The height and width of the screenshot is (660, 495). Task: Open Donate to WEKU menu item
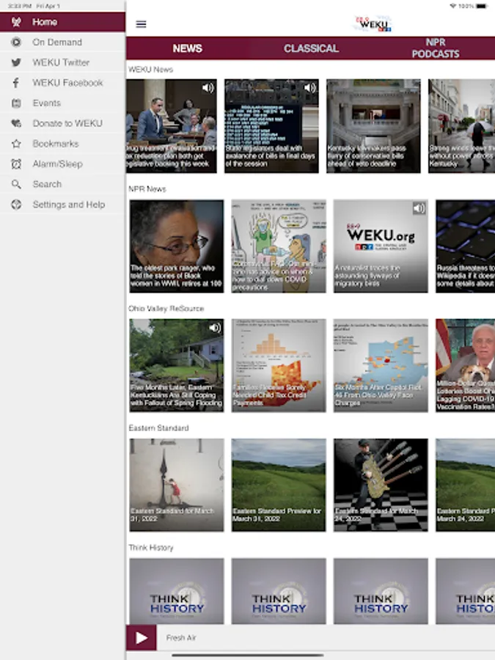click(x=62, y=123)
